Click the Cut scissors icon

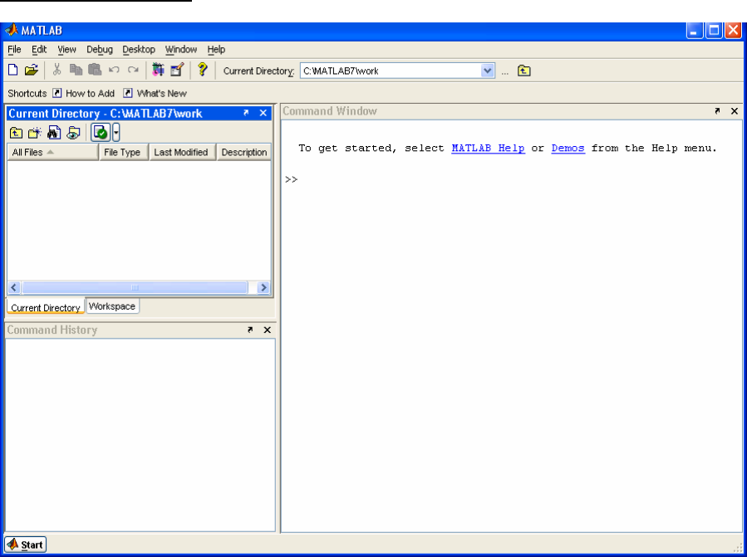tap(57, 70)
